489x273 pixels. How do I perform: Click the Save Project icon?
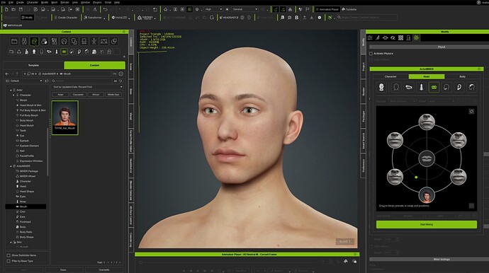coord(21,9)
